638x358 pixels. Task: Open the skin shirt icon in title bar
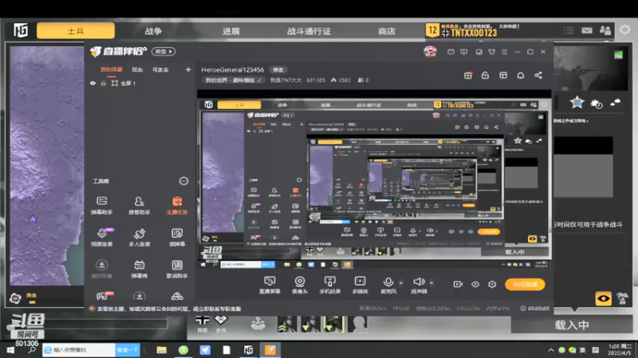point(491,52)
